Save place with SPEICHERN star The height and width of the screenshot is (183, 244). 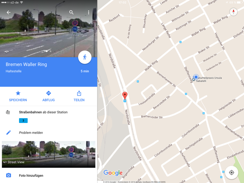pyautogui.click(x=18, y=96)
